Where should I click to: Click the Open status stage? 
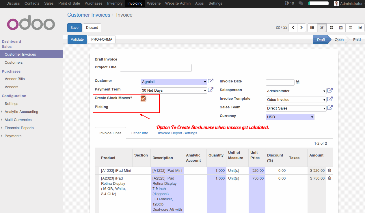click(x=339, y=40)
